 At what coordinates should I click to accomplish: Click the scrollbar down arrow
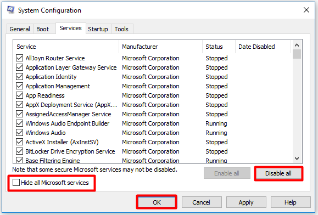click(x=297, y=159)
